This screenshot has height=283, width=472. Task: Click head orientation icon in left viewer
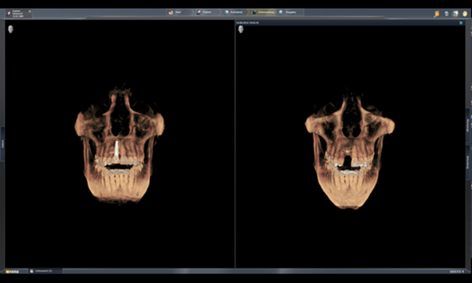point(11,29)
